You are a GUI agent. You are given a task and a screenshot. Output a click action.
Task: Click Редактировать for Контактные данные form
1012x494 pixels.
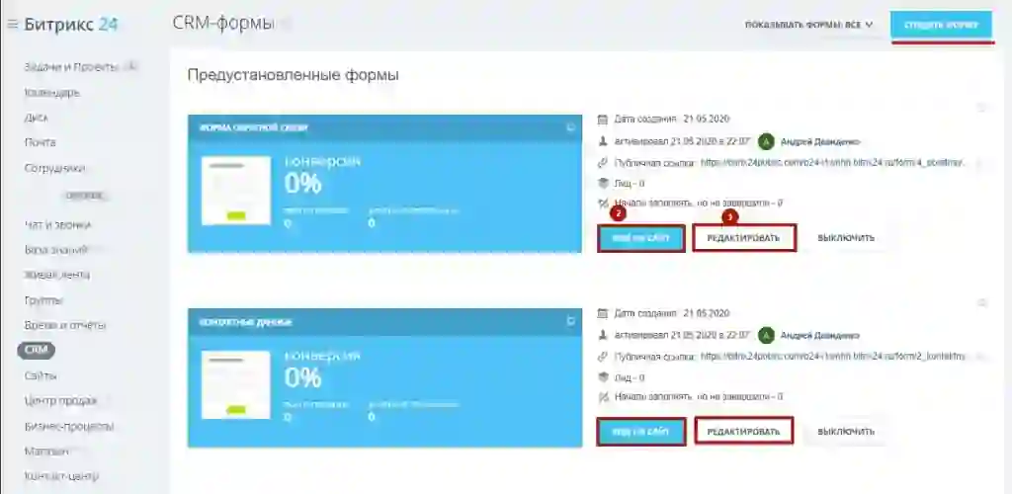point(744,432)
